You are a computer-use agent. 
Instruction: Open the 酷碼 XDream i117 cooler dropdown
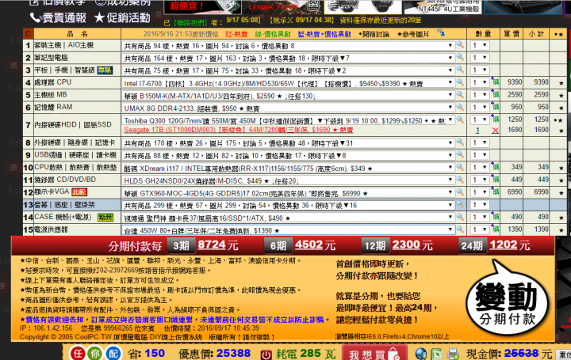coord(288,169)
